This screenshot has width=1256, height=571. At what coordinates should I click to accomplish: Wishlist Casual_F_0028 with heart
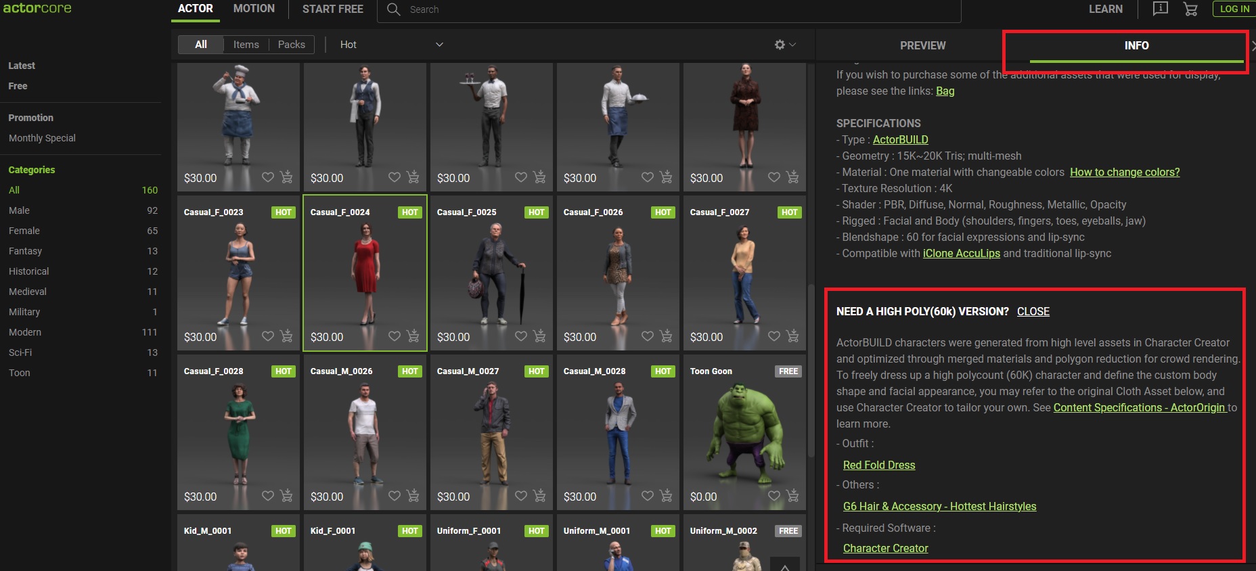tap(268, 496)
